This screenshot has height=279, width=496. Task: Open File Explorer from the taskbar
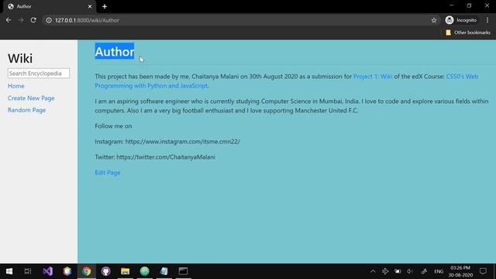[126, 271]
